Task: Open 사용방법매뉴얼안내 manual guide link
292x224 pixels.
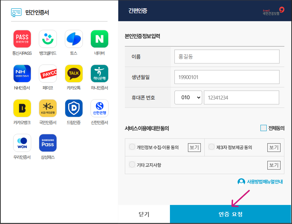Action: pyautogui.click(x=262, y=181)
